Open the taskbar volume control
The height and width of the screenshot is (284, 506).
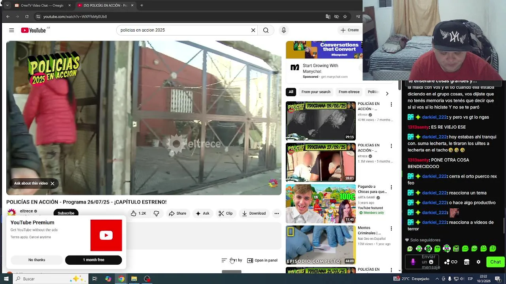tap(463, 279)
